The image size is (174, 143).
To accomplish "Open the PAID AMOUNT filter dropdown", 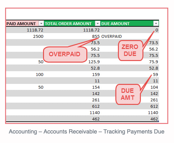I will point(41,24).
